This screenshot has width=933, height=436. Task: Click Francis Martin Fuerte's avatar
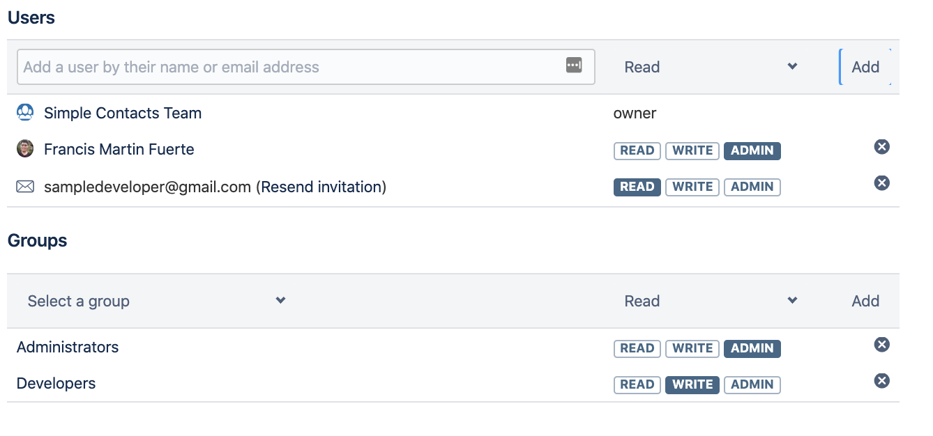(x=25, y=148)
